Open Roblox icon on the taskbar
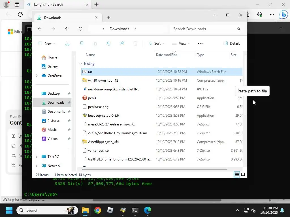This screenshot has height=217, width=290. click(110, 210)
